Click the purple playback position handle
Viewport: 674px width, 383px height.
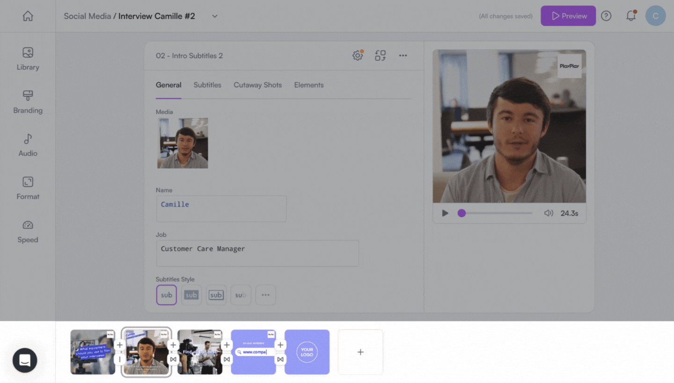click(462, 213)
